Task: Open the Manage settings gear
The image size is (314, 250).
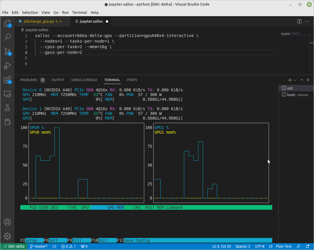Action: click(x=7, y=236)
